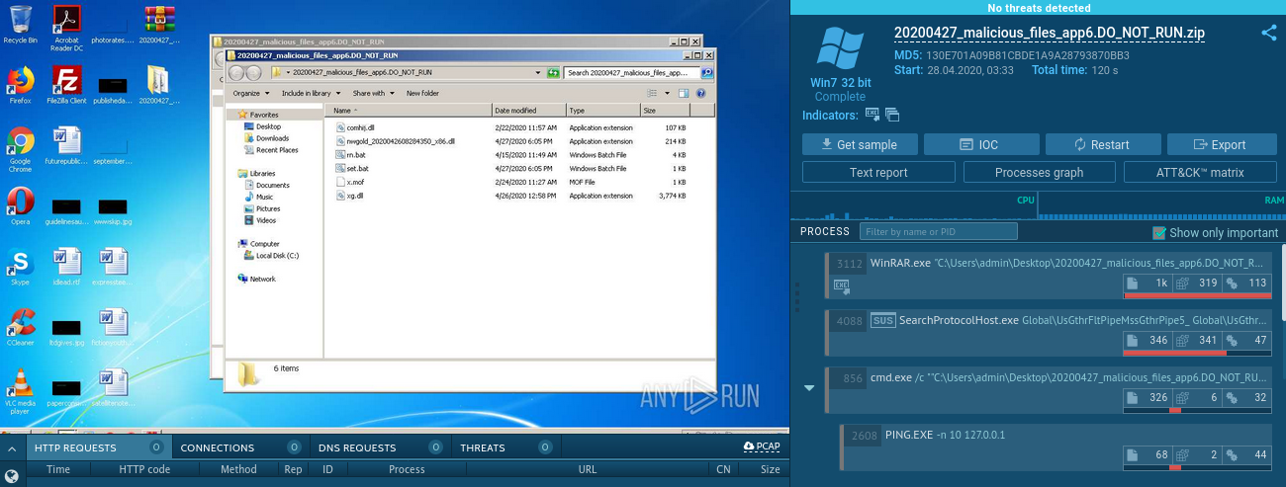The image size is (1286, 487).
Task: Open the Firefox desktop shortcut
Action: pos(20,85)
